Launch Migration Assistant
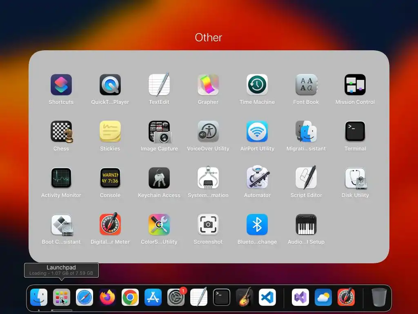 [306, 131]
